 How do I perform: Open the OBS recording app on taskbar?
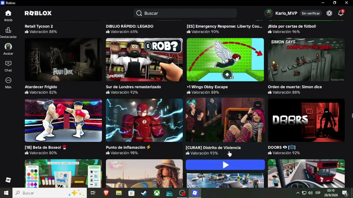pyautogui.click(x=182, y=193)
